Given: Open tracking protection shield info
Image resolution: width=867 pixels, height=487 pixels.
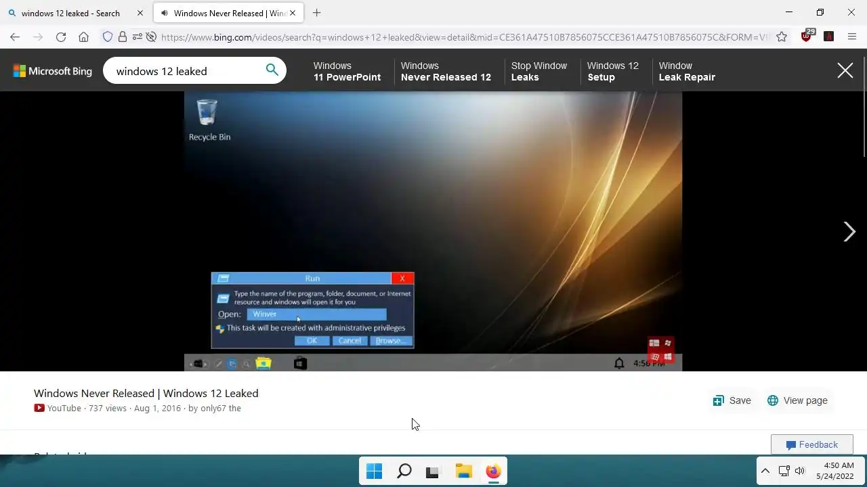Looking at the screenshot, I should coord(107,37).
